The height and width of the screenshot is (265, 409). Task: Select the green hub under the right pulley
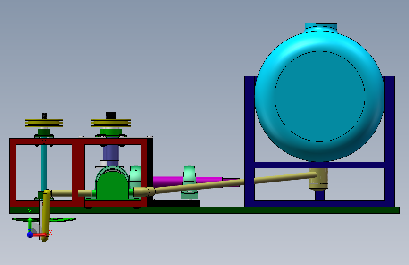pyautogui.click(x=111, y=132)
